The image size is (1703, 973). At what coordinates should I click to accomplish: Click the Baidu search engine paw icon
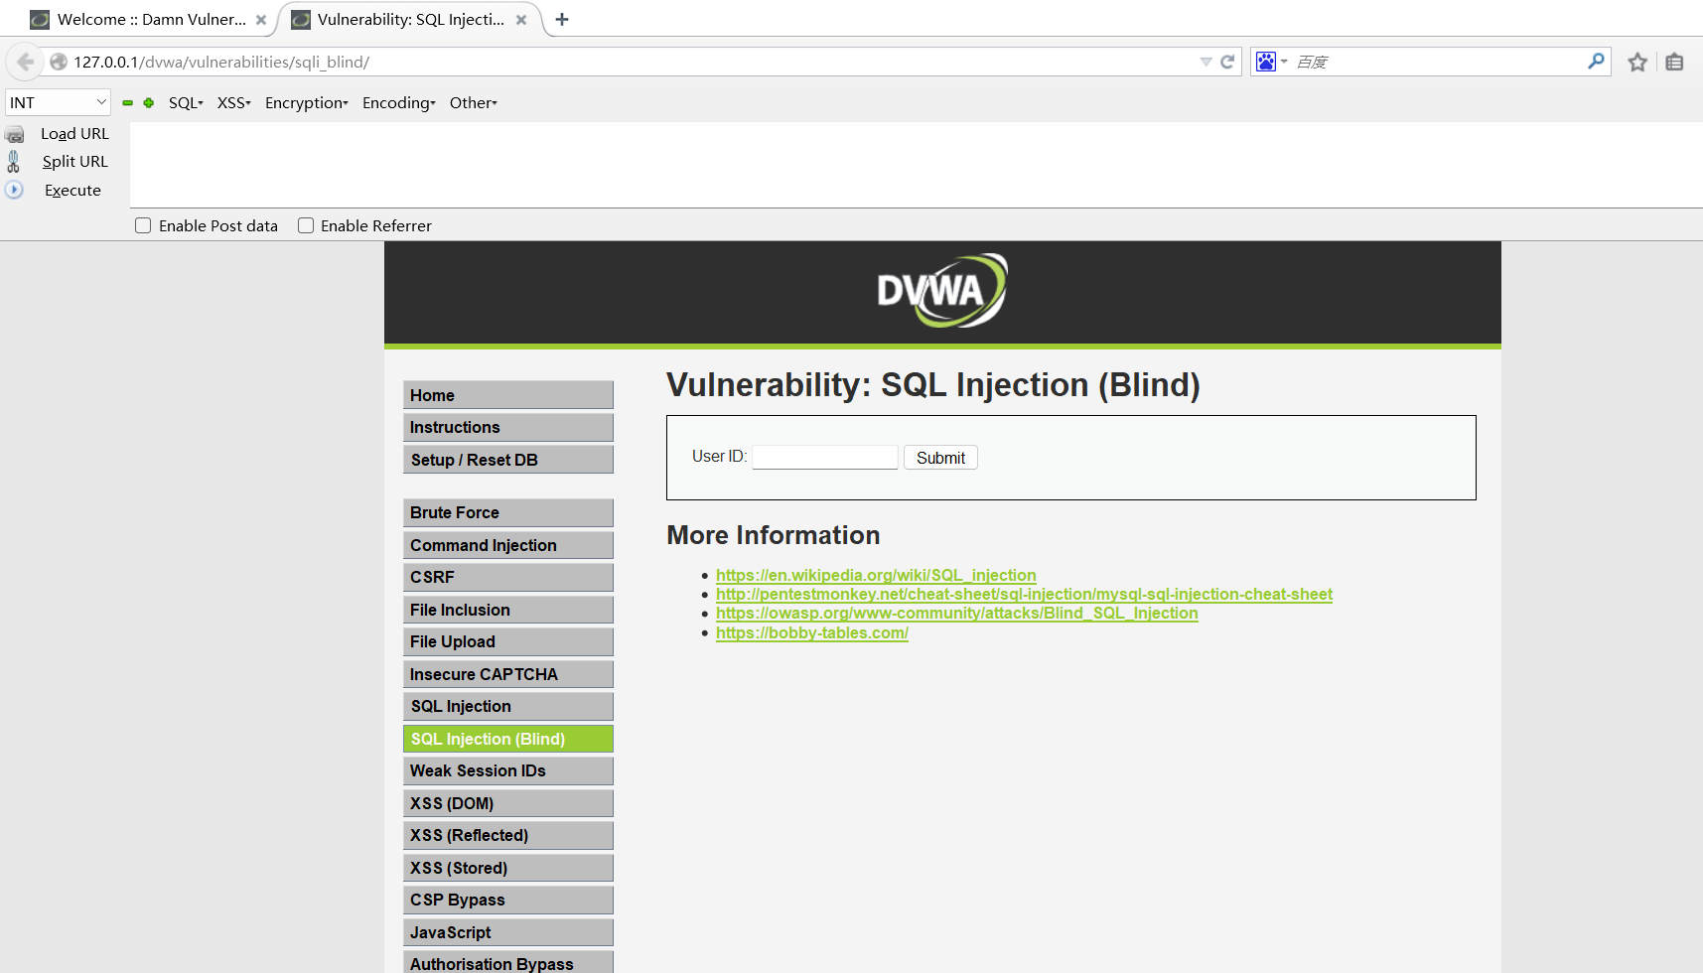(1266, 62)
